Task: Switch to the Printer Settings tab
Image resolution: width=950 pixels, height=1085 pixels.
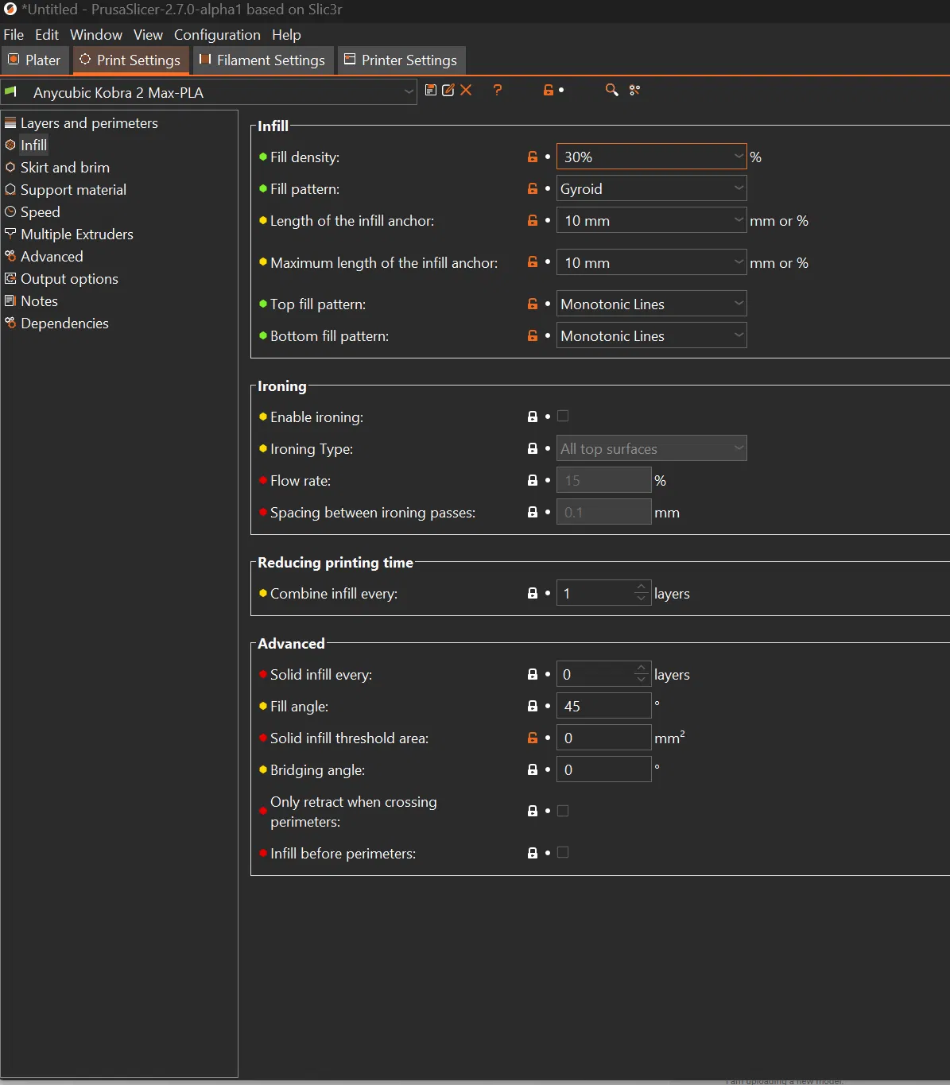Action: click(401, 60)
